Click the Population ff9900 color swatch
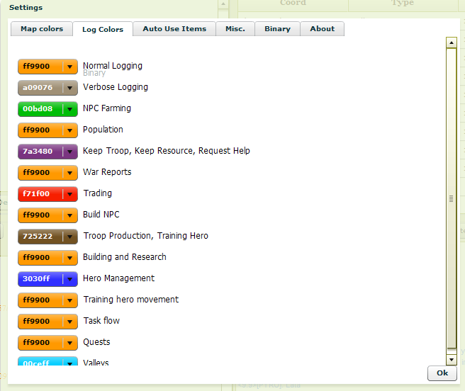The height and width of the screenshot is (391, 465). point(40,130)
